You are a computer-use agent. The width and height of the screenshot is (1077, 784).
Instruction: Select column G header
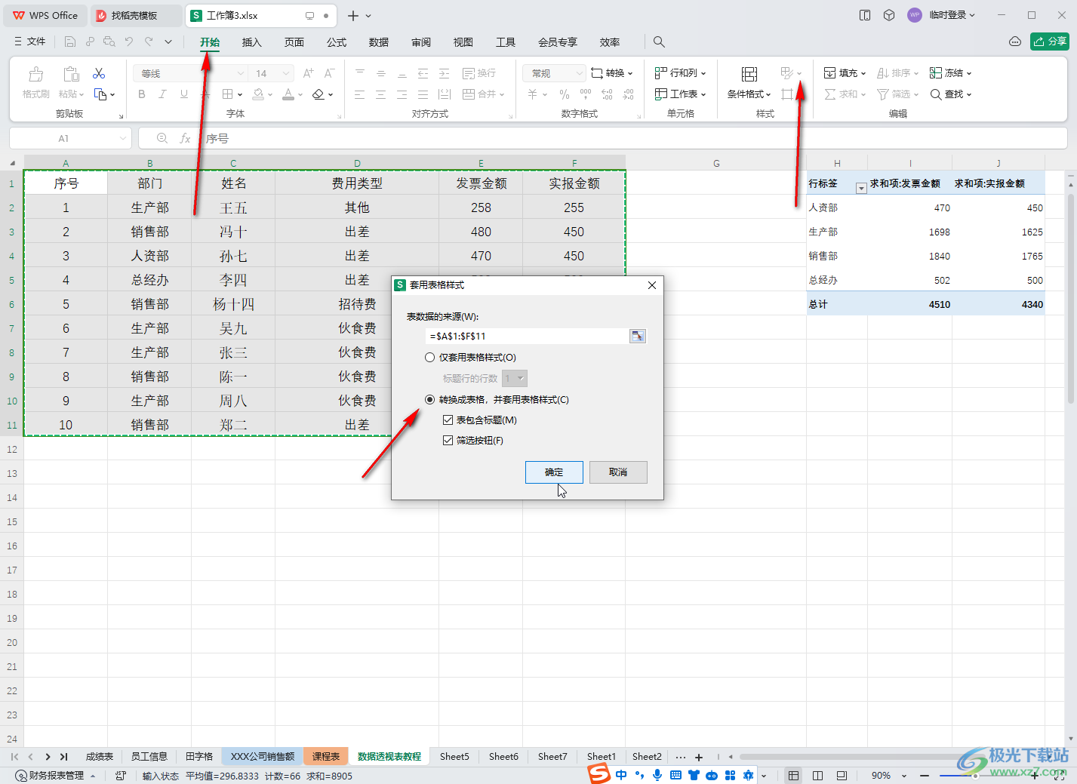(x=716, y=163)
